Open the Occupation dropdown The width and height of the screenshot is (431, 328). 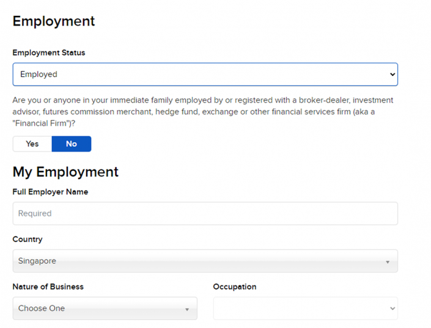(x=305, y=308)
